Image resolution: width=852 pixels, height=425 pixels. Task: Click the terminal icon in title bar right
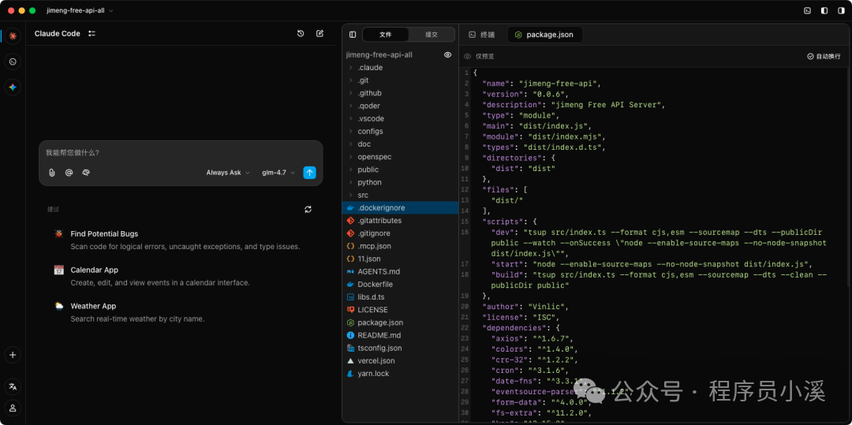tap(808, 10)
